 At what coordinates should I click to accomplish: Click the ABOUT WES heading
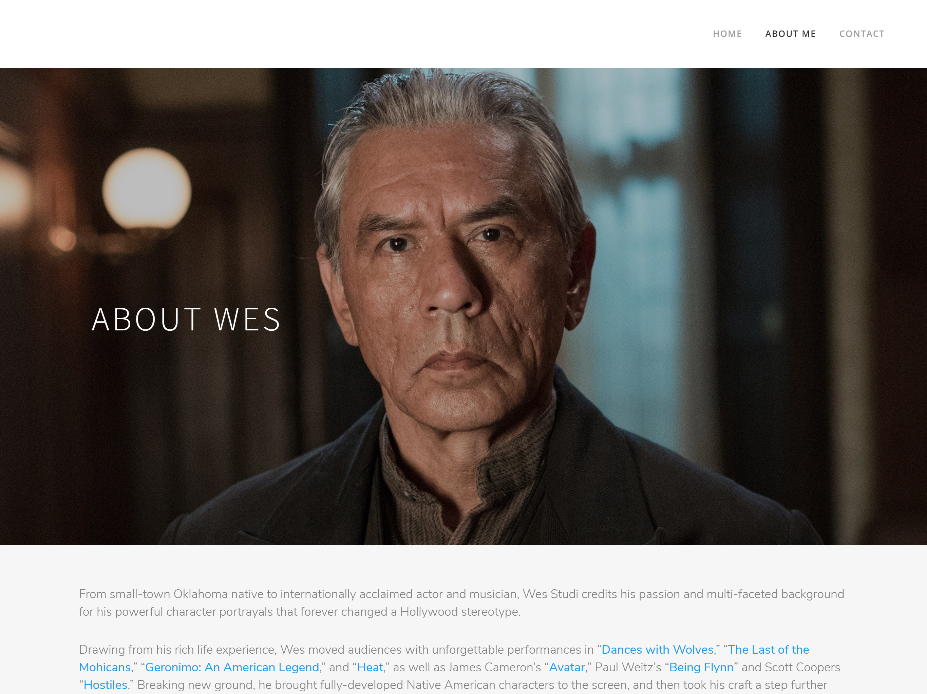pyautogui.click(x=186, y=319)
